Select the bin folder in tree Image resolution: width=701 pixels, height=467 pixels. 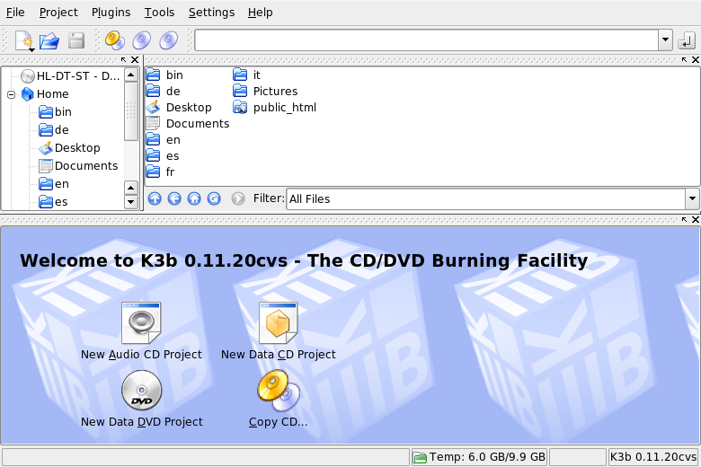point(55,111)
